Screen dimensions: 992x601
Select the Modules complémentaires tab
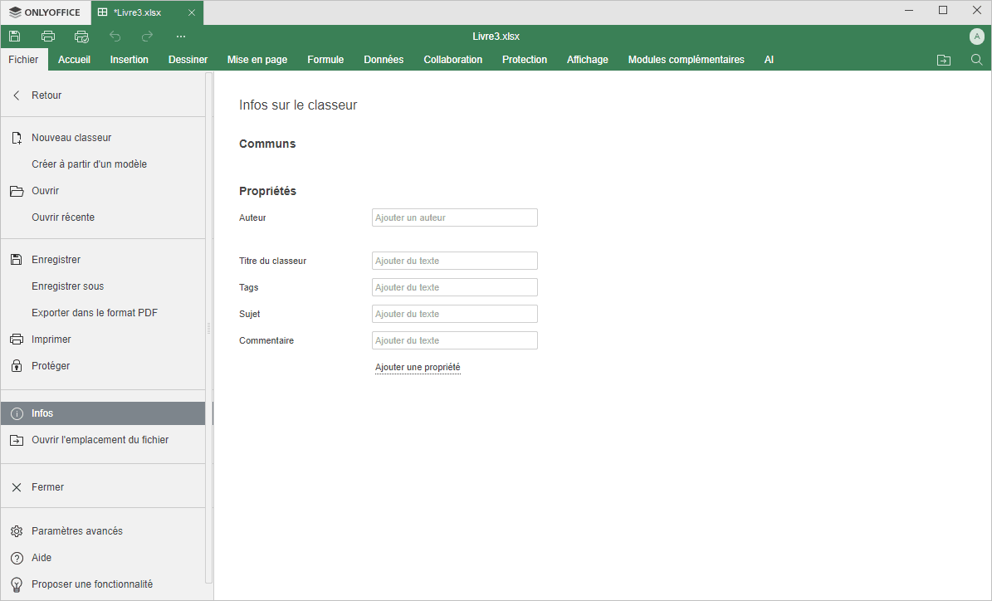tap(686, 60)
